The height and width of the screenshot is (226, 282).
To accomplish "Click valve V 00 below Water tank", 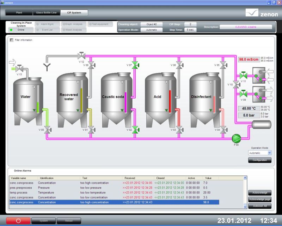I will [x=47, y=130].
